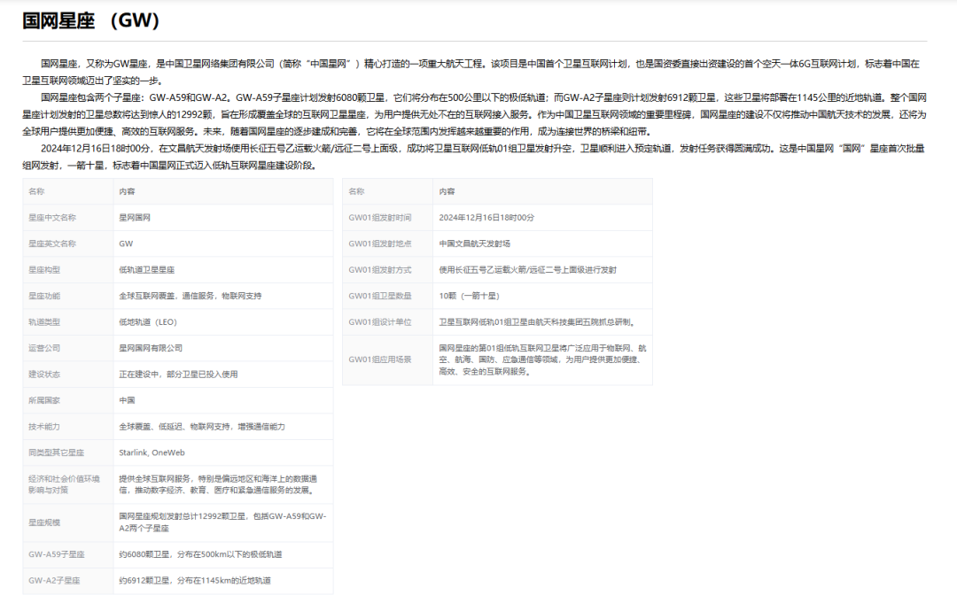Viewport: 957px width, 603px height.
Task: Click the 星座规模 row label
Action: pos(44,522)
